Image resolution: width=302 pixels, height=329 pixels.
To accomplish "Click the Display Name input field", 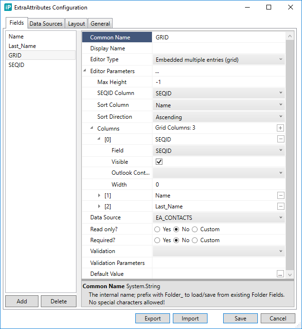I will click(219, 48).
